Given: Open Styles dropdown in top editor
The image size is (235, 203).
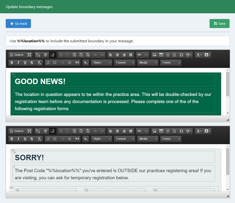Looking at the screenshot, I should pos(102,63).
